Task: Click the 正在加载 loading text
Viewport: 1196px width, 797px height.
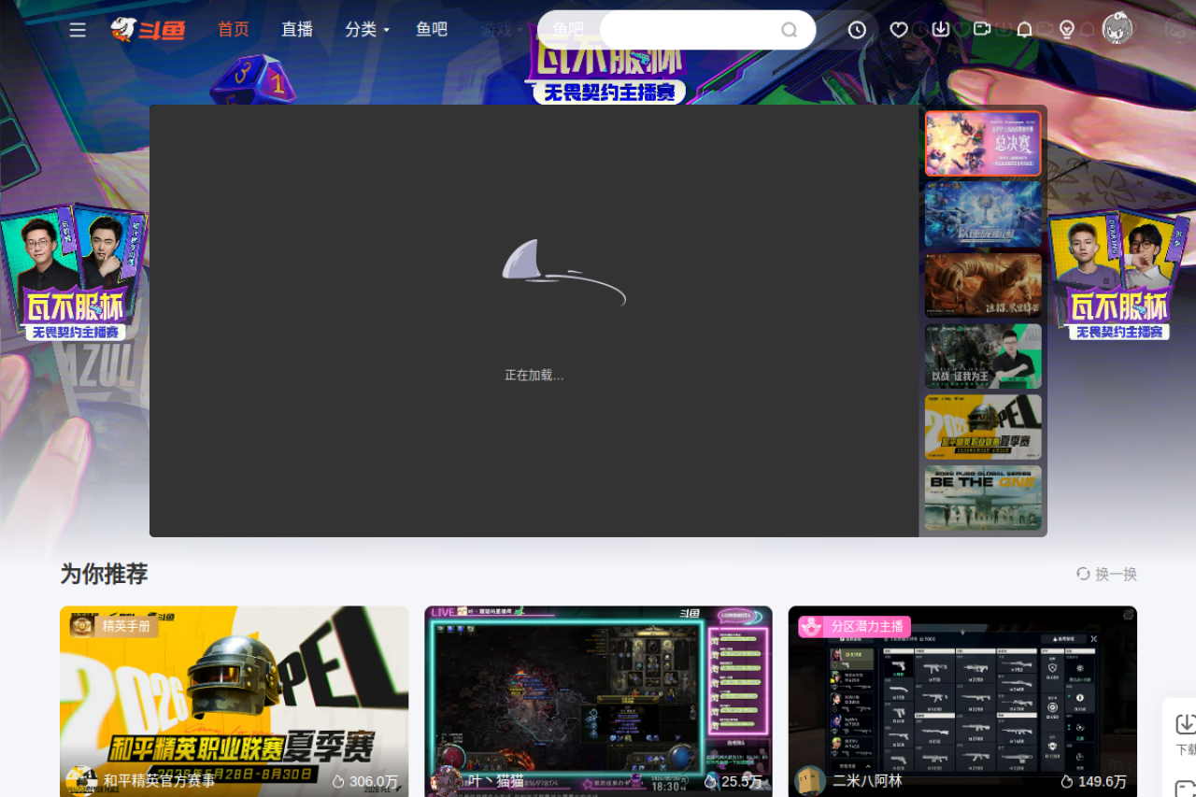Action: pos(534,376)
